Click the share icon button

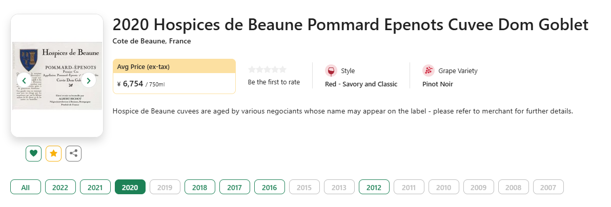point(73,153)
